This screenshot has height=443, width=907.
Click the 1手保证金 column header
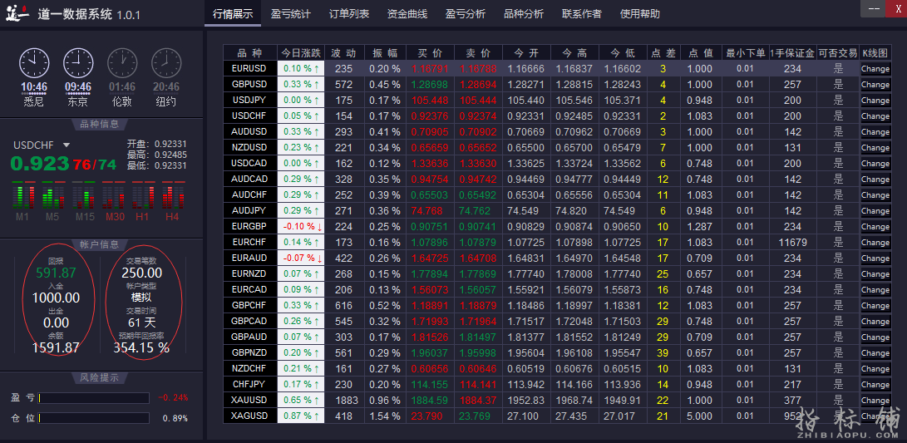[x=792, y=52]
